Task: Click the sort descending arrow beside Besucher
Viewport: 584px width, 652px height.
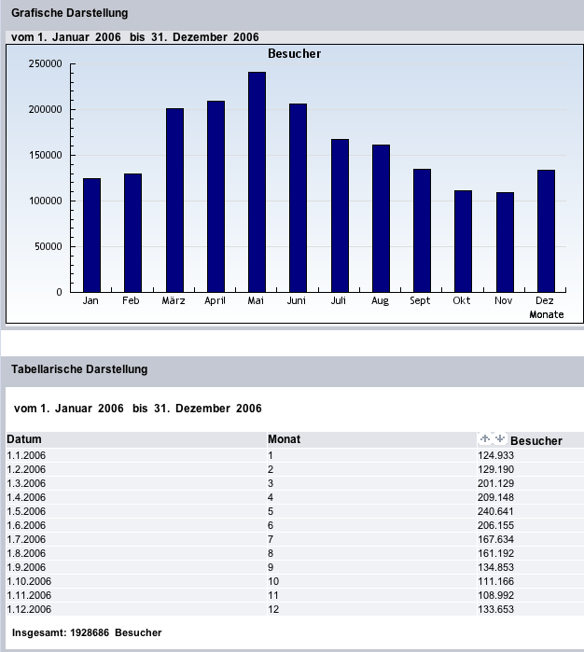Action: (x=499, y=437)
